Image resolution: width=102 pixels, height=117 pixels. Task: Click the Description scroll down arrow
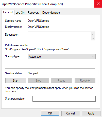93,38
